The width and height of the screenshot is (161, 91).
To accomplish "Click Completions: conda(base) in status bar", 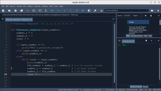I will click(x=91, y=90).
